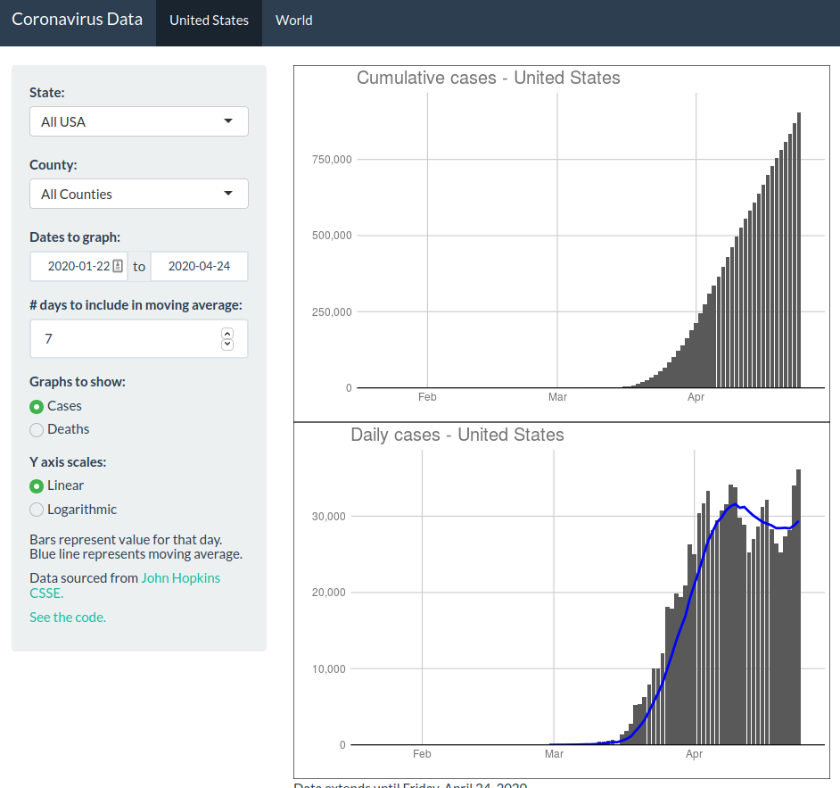Choose the Linear Y axis scale
840x788 pixels.
point(37,486)
